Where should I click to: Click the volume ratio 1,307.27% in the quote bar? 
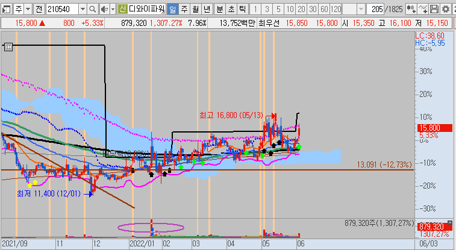click(166, 23)
